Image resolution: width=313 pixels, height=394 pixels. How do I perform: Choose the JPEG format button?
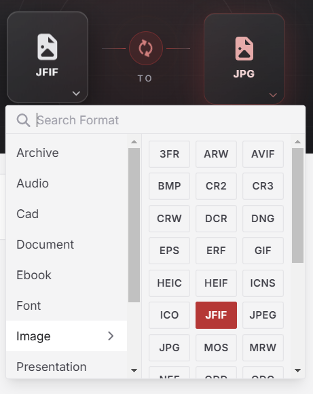tap(263, 315)
